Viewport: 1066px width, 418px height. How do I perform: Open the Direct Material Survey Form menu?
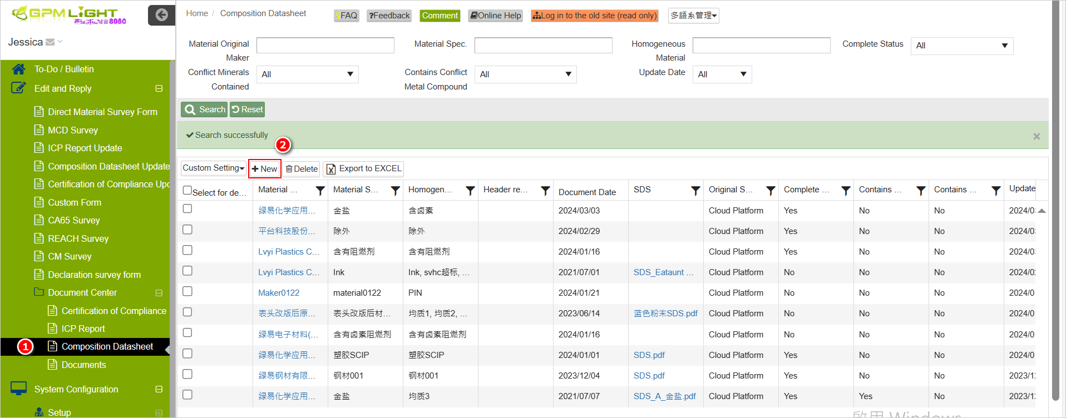102,112
